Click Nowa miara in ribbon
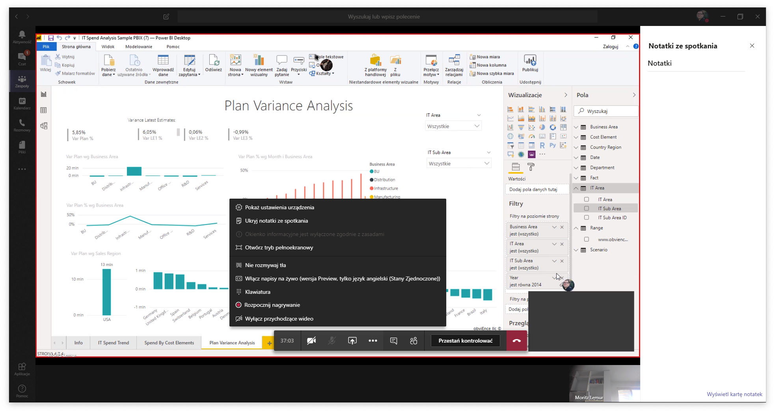The width and height of the screenshot is (775, 413). (x=485, y=57)
